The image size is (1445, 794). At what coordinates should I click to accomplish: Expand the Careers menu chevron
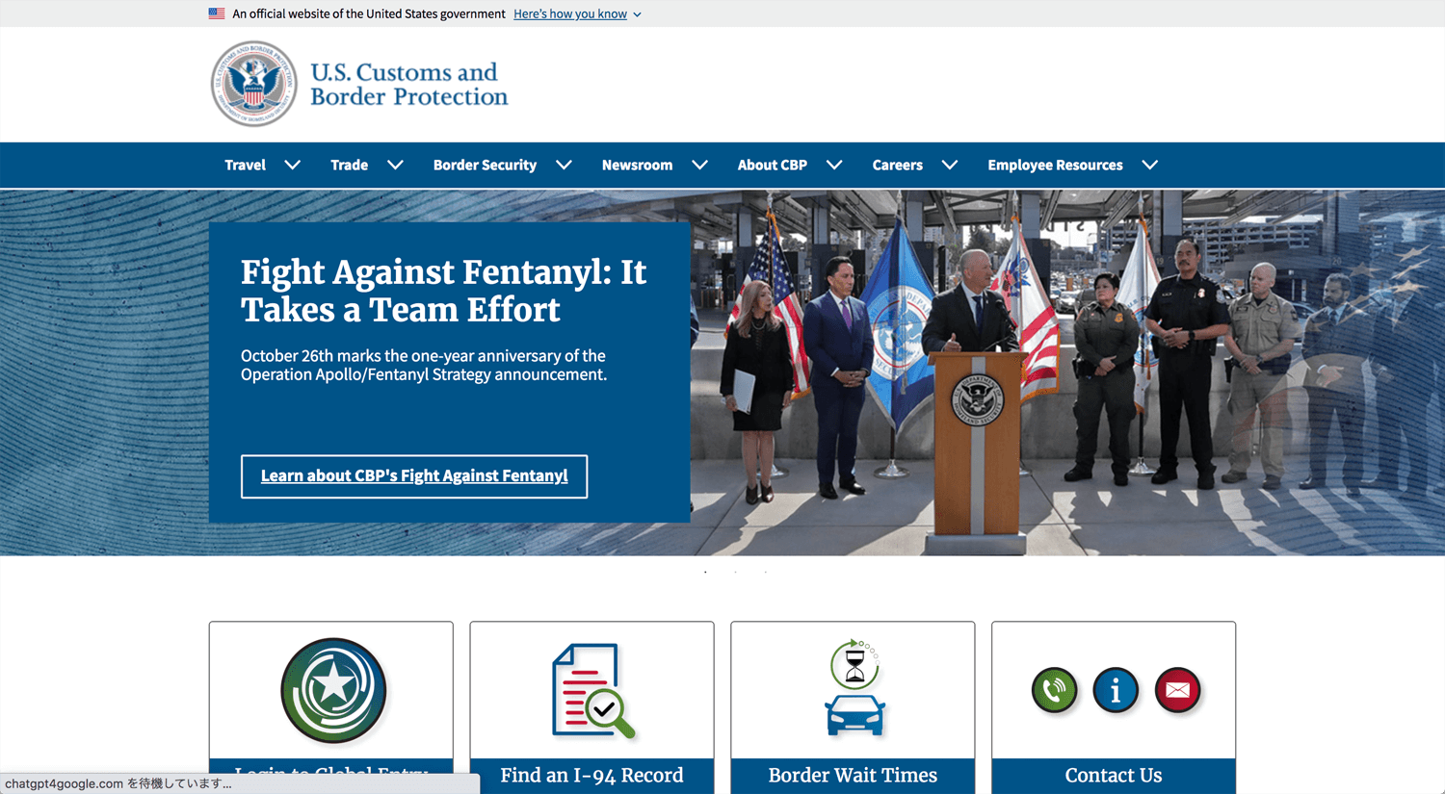[950, 166]
